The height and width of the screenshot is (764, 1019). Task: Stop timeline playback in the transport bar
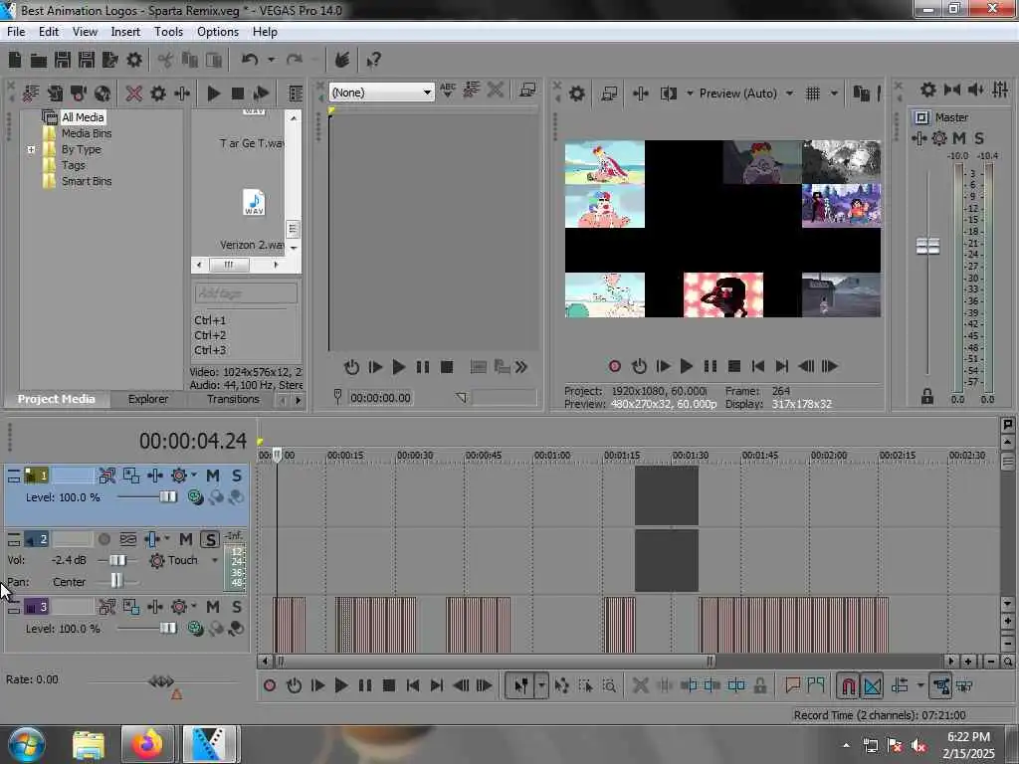[x=389, y=685]
